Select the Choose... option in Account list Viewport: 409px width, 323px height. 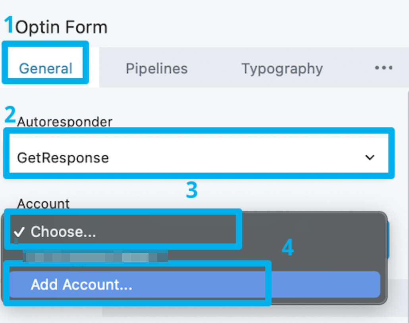coord(64,232)
